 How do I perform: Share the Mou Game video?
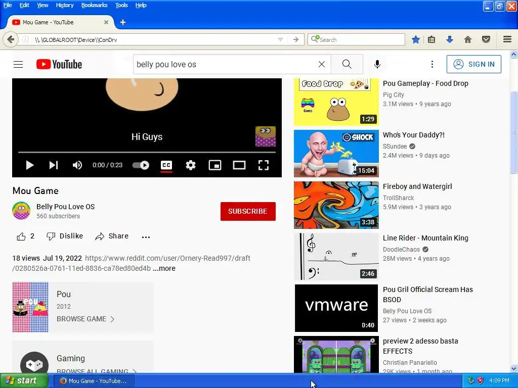pos(112,236)
